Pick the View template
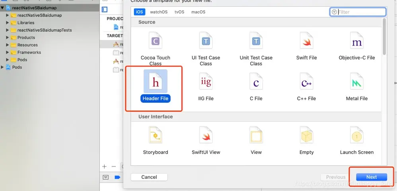Viewport: 397px width, 191px height. [x=256, y=141]
